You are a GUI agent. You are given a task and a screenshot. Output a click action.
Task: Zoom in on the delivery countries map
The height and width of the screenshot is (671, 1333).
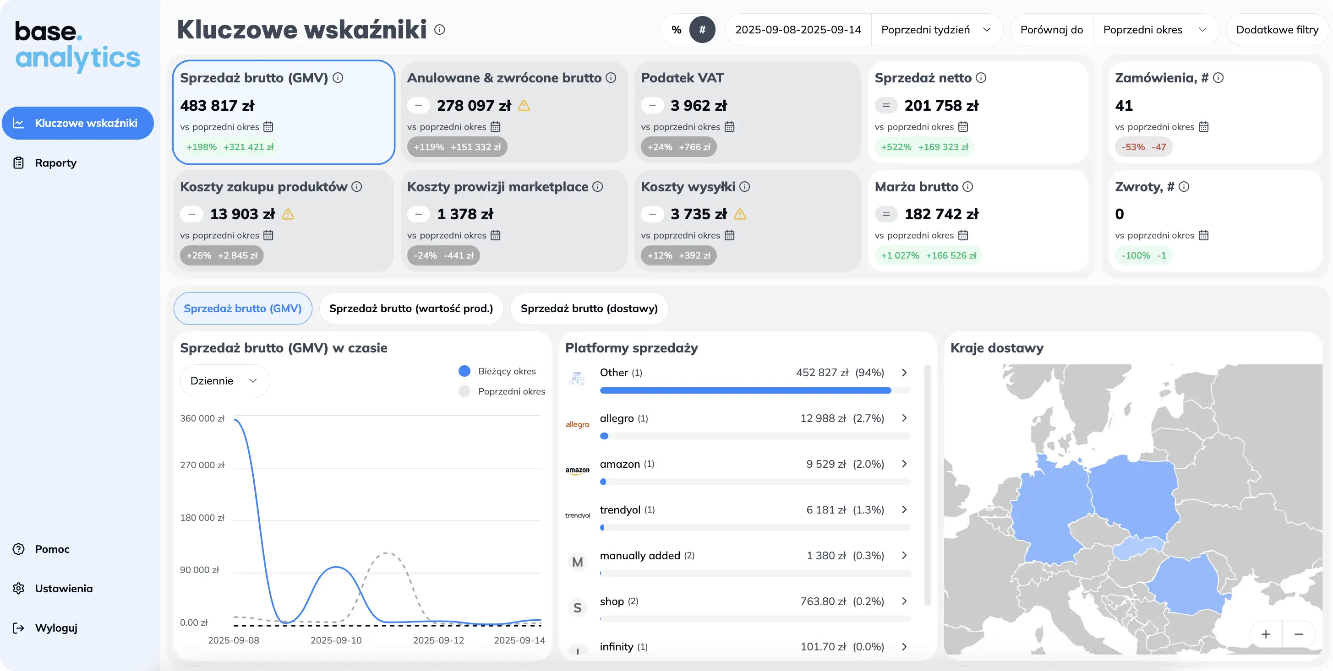point(1266,634)
